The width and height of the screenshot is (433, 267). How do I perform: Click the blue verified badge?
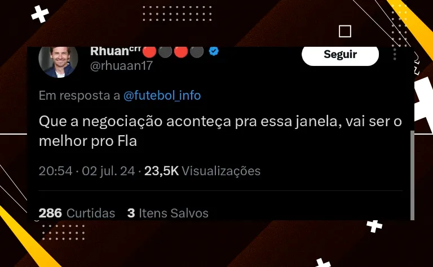214,51
